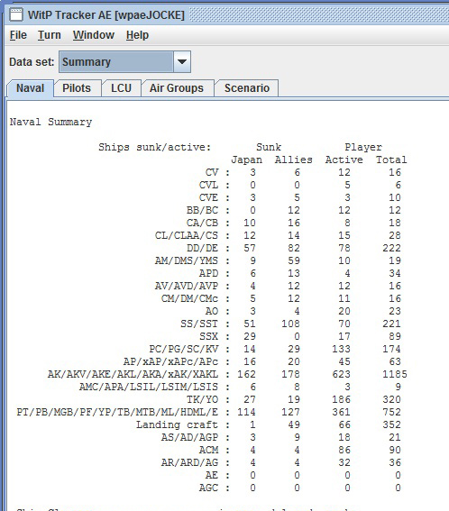Open the Window menu

click(94, 35)
